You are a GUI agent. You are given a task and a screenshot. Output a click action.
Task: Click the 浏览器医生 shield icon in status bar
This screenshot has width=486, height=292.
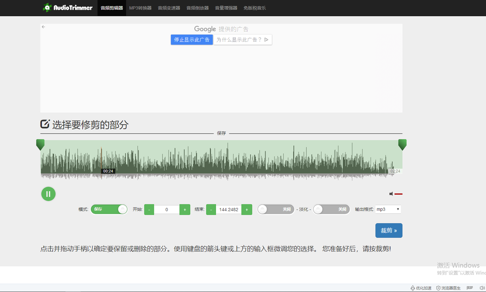tap(438, 288)
